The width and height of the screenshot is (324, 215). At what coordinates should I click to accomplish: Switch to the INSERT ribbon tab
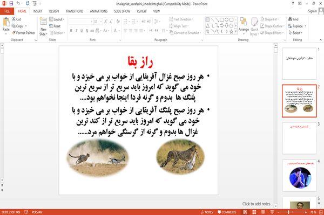38,11
